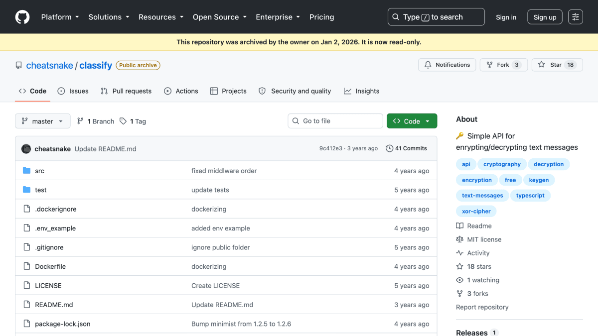Switch to the Projects tab

(x=228, y=91)
